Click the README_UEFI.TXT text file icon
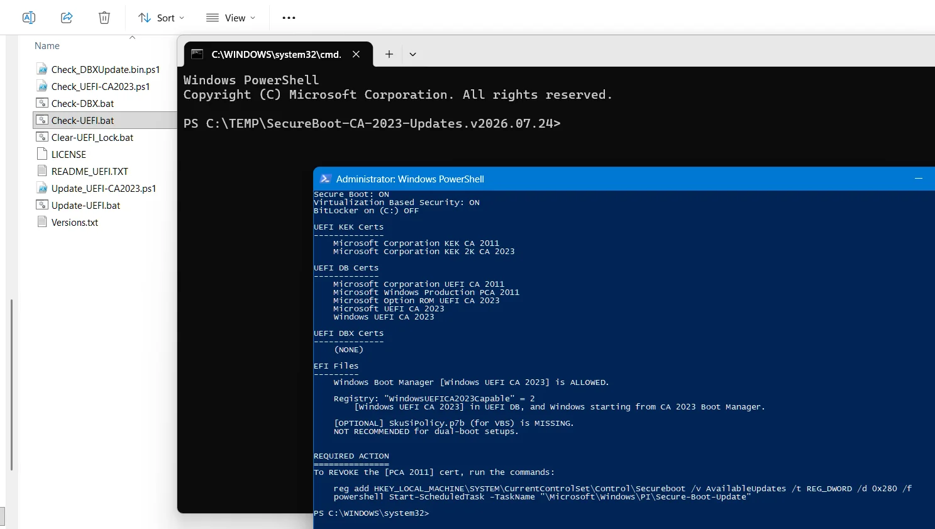 click(42, 171)
